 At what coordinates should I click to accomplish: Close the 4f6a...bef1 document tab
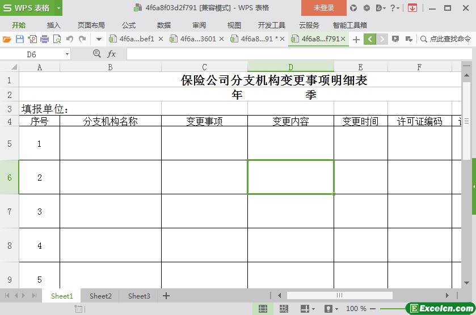(x=161, y=39)
